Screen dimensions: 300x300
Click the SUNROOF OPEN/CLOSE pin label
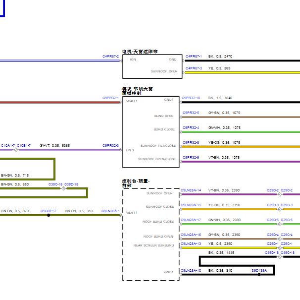coord(157,159)
